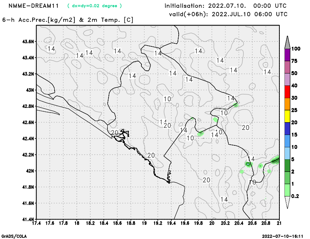Click the 20.4 longitude axis label
310x239 pixels.
point(239,224)
